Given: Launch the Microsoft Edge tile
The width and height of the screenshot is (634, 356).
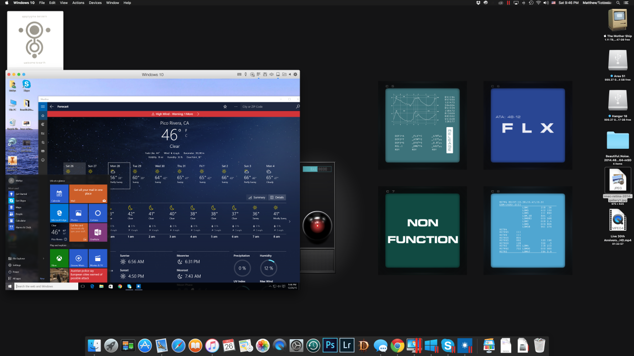Looking at the screenshot, I should [x=59, y=213].
